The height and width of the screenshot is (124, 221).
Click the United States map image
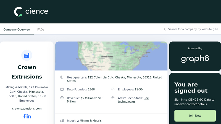(111, 56)
